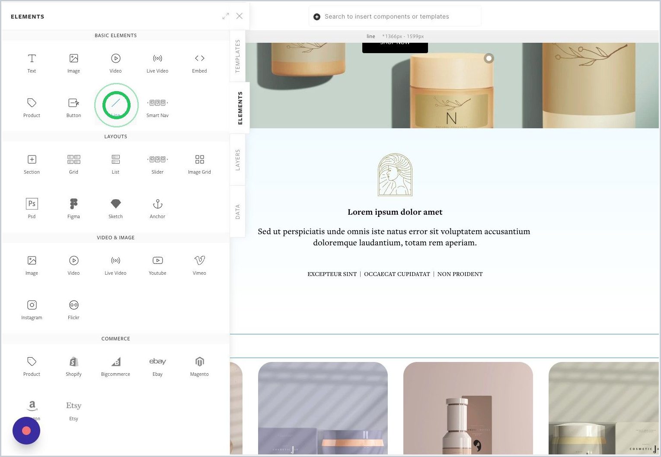Choose the Product tag under Basic Elements
This screenshot has height=457, width=661.
32,108
